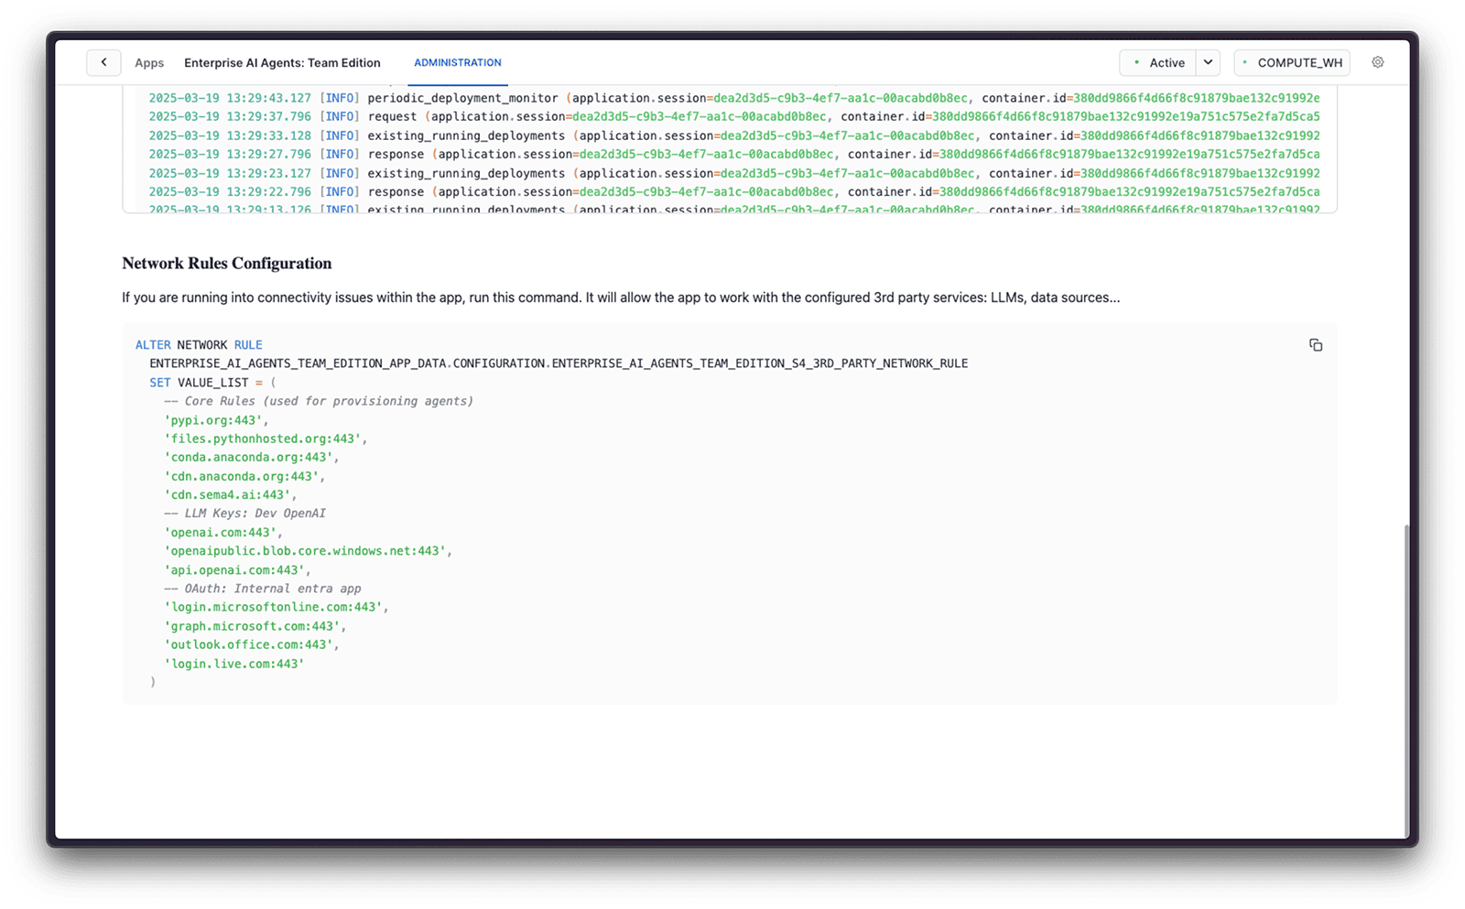Click the back arrow navigation icon

(x=103, y=62)
